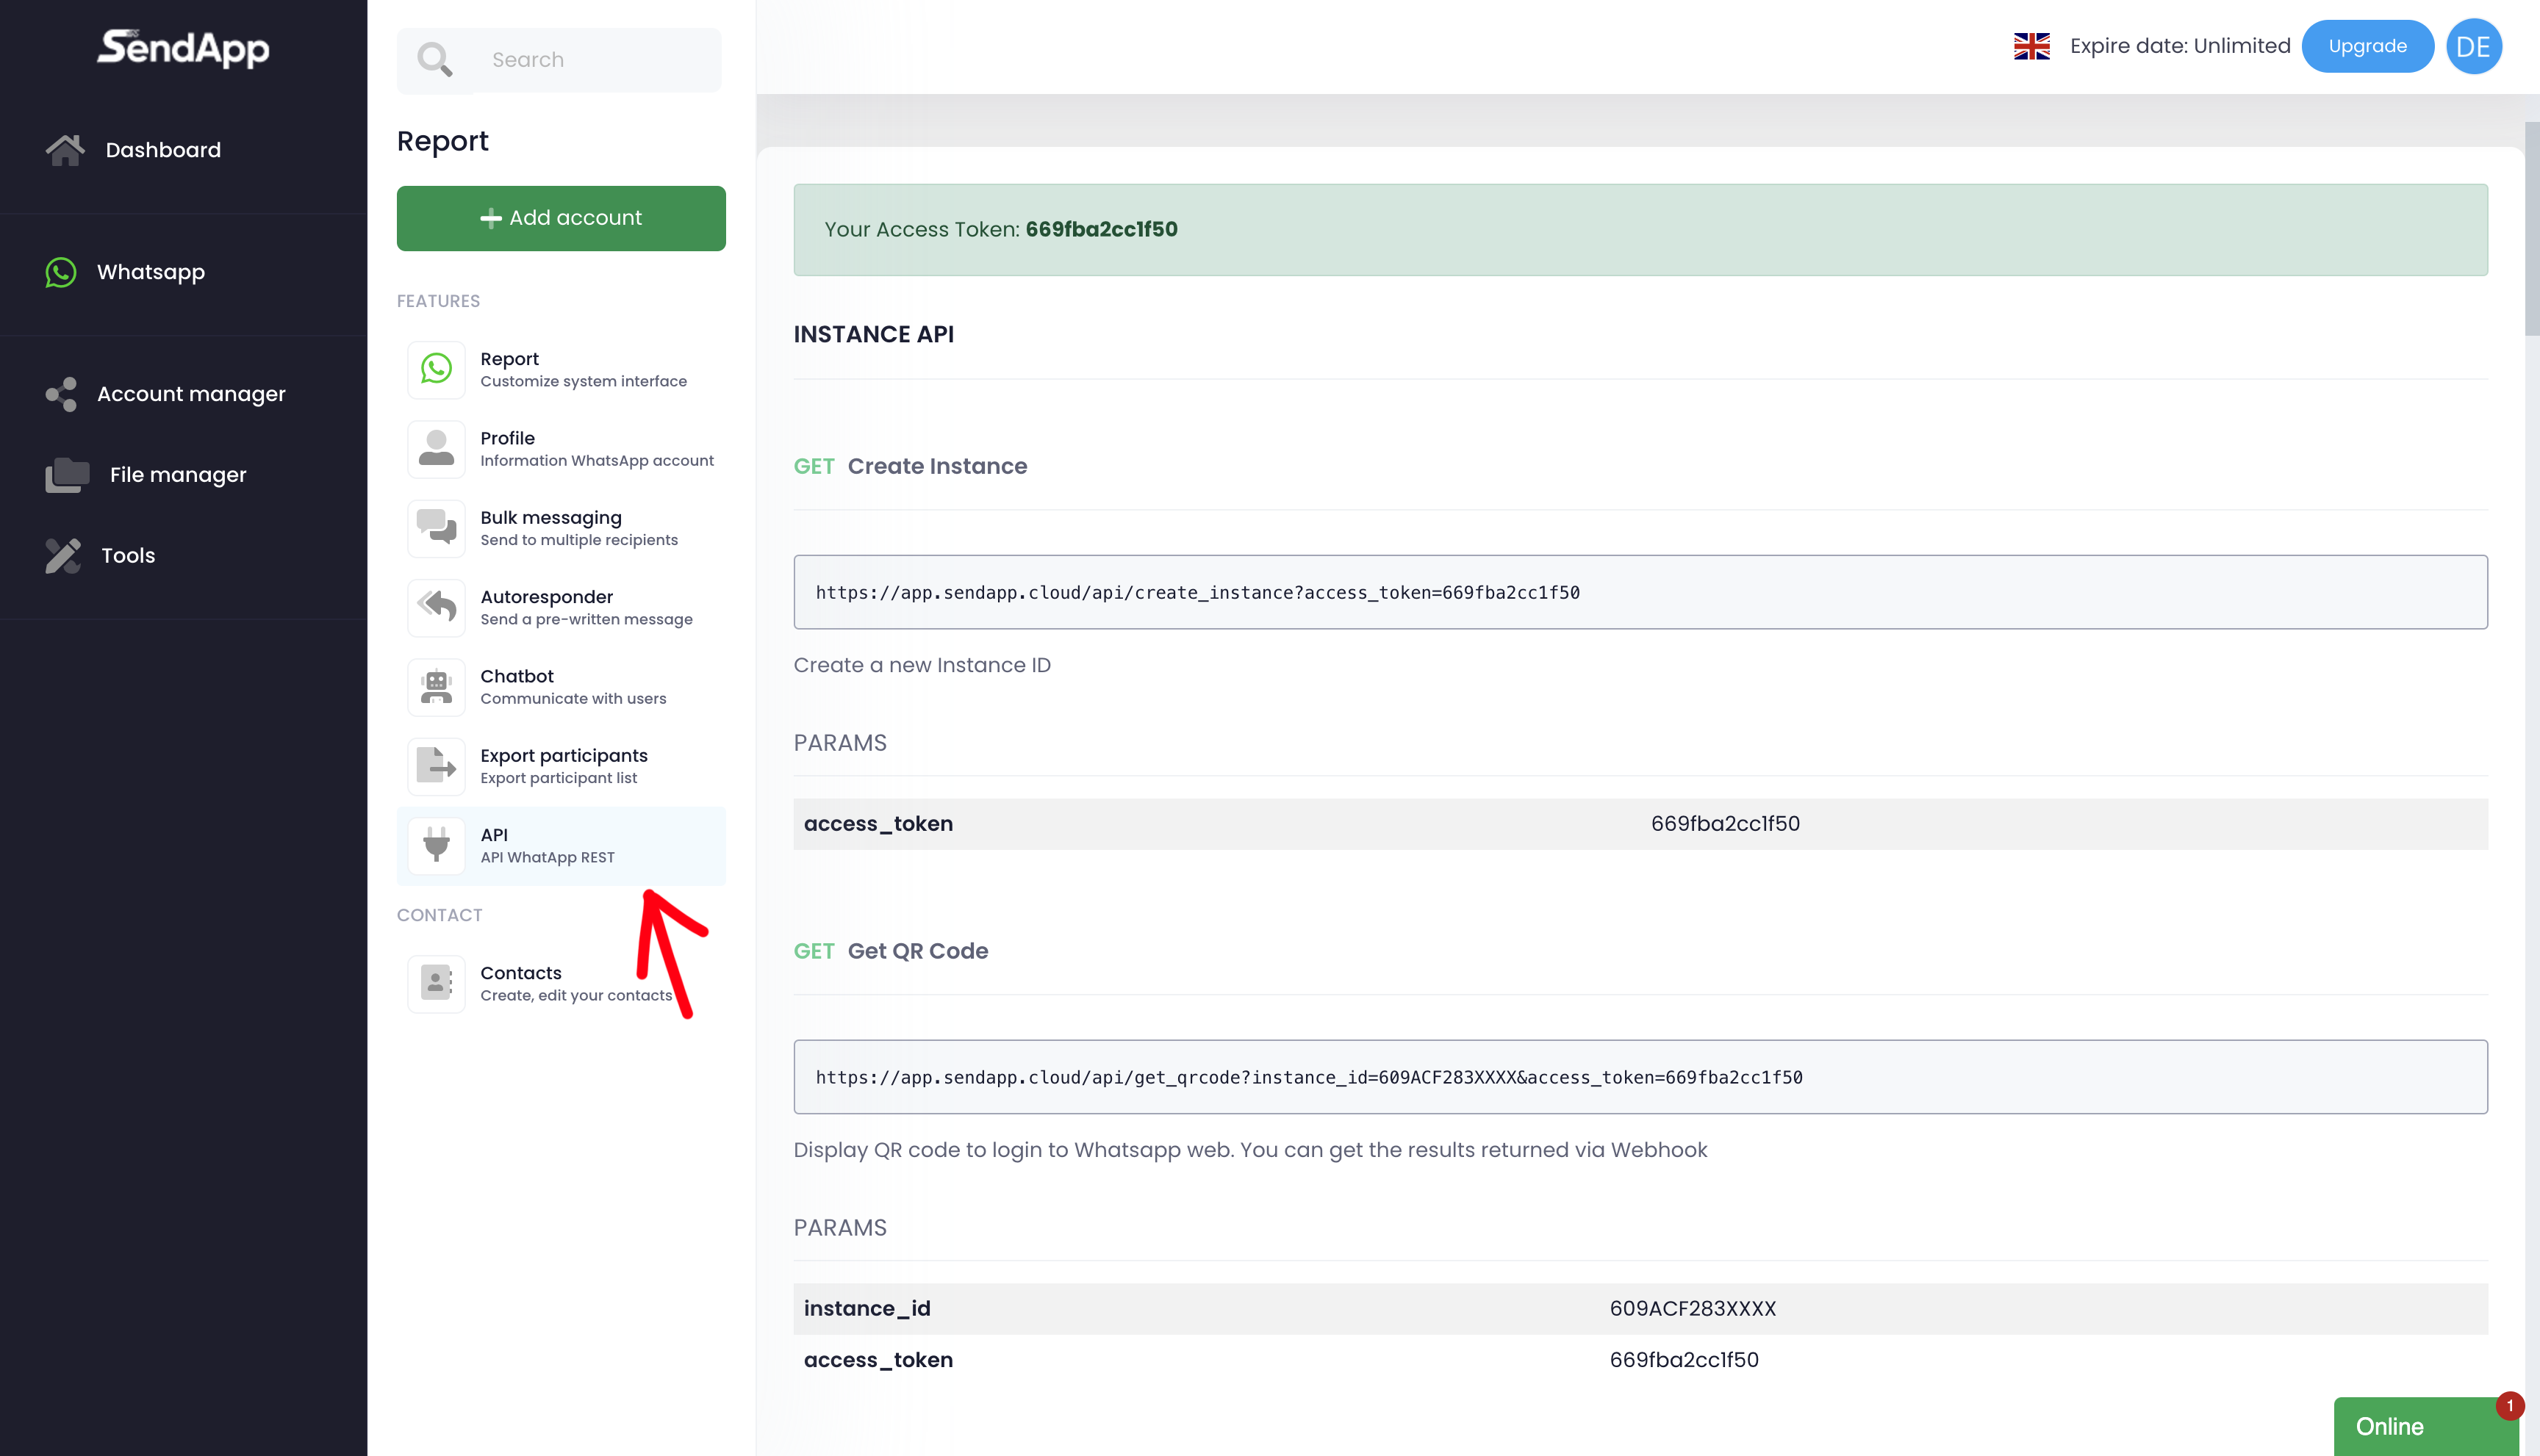
Task: Click the Account manager share icon
Action: pyautogui.click(x=61, y=394)
